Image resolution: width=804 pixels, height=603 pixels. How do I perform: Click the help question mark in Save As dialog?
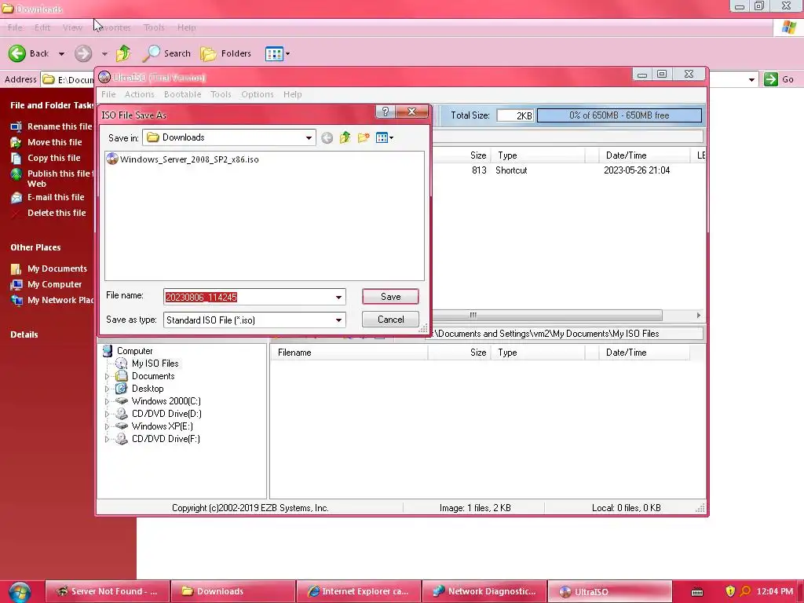(x=386, y=111)
